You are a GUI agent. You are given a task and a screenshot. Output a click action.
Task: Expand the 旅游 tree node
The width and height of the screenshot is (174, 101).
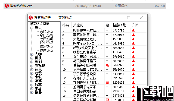(32, 92)
